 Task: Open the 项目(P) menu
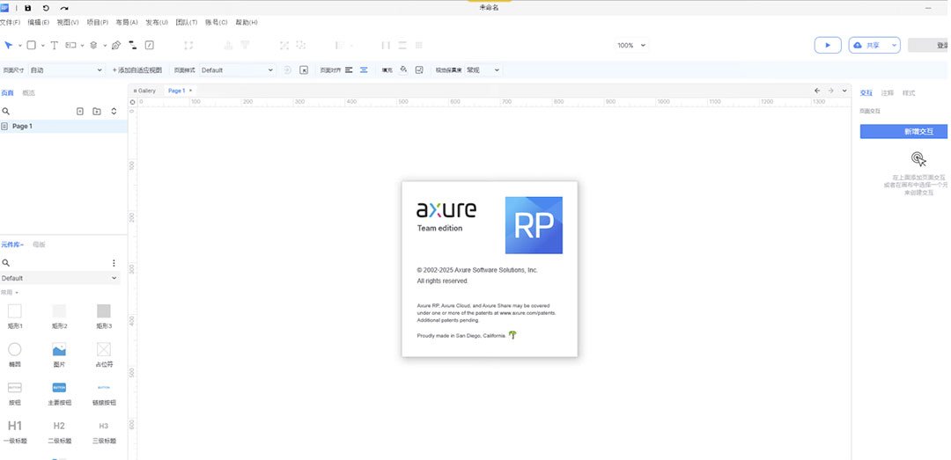pos(97,22)
